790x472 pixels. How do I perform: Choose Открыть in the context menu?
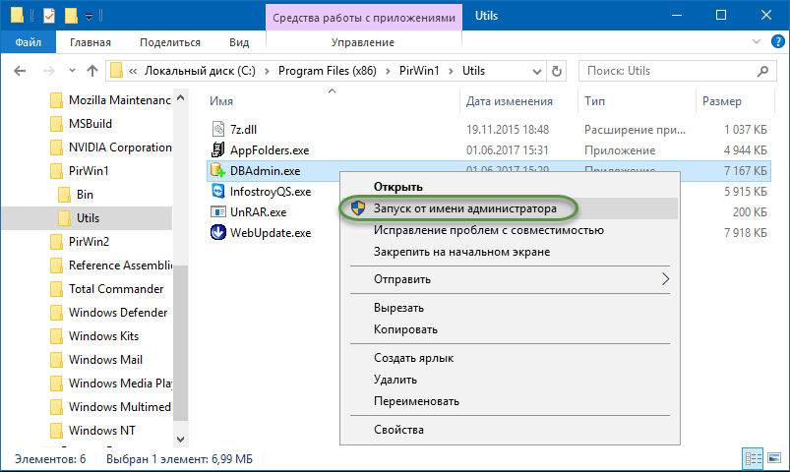pos(510,187)
